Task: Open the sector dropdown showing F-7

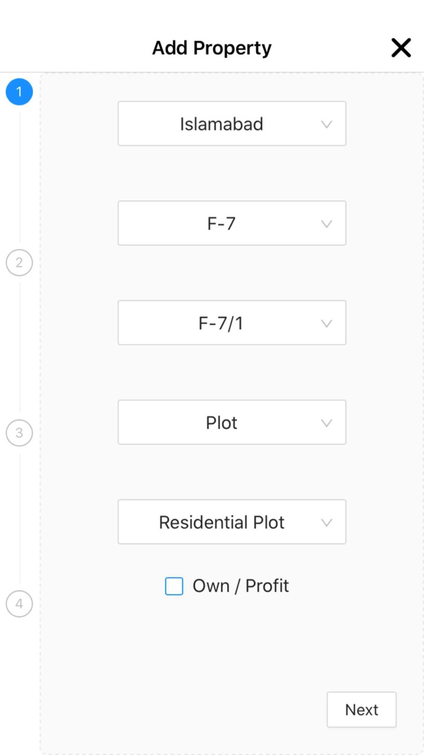Action: [232, 223]
